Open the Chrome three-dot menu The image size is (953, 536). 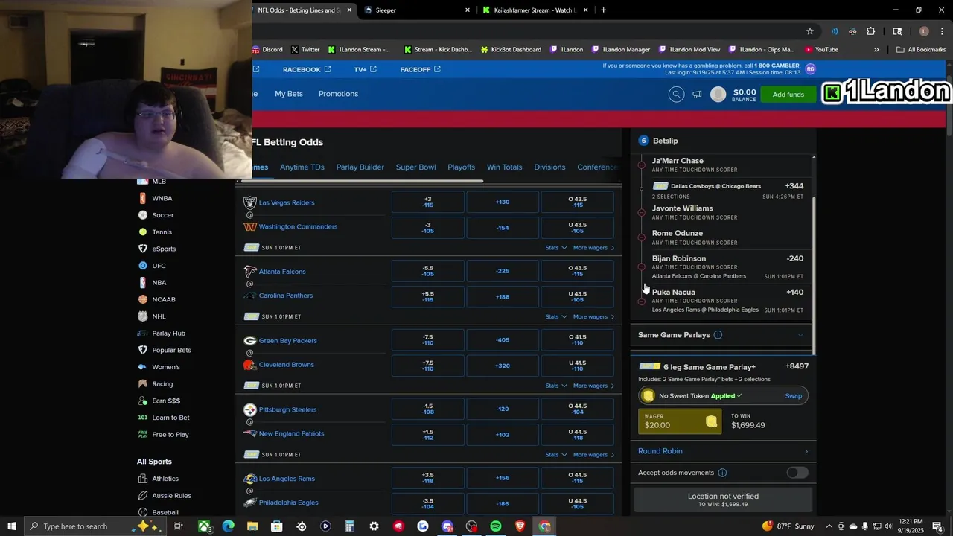[942, 31]
